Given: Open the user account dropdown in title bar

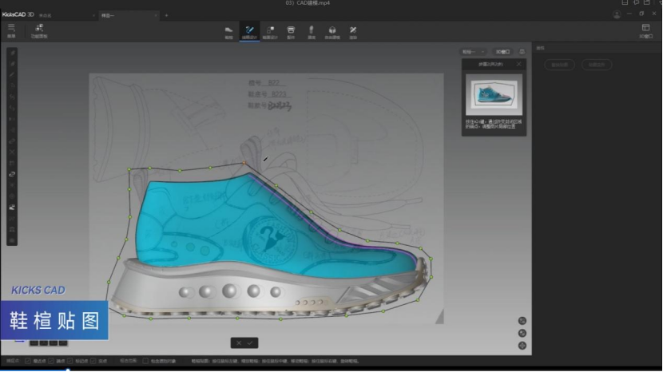Looking at the screenshot, I should click(x=618, y=15).
